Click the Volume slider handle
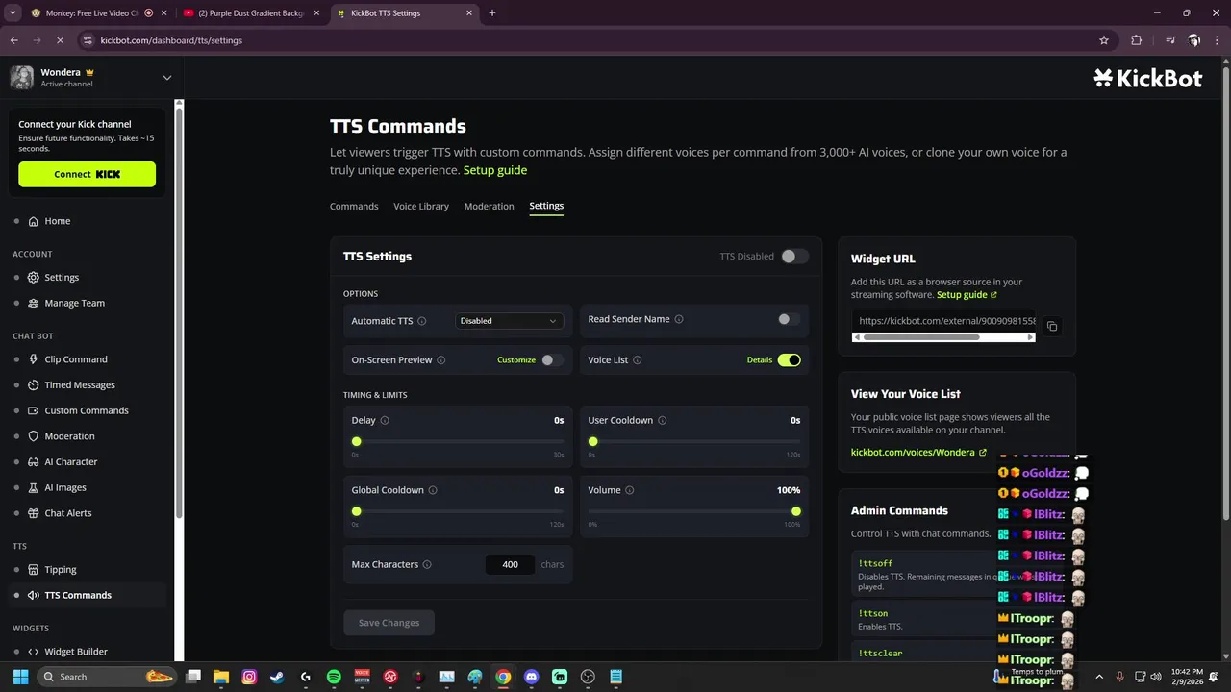Viewport: 1231px width, 692px height. click(x=796, y=511)
